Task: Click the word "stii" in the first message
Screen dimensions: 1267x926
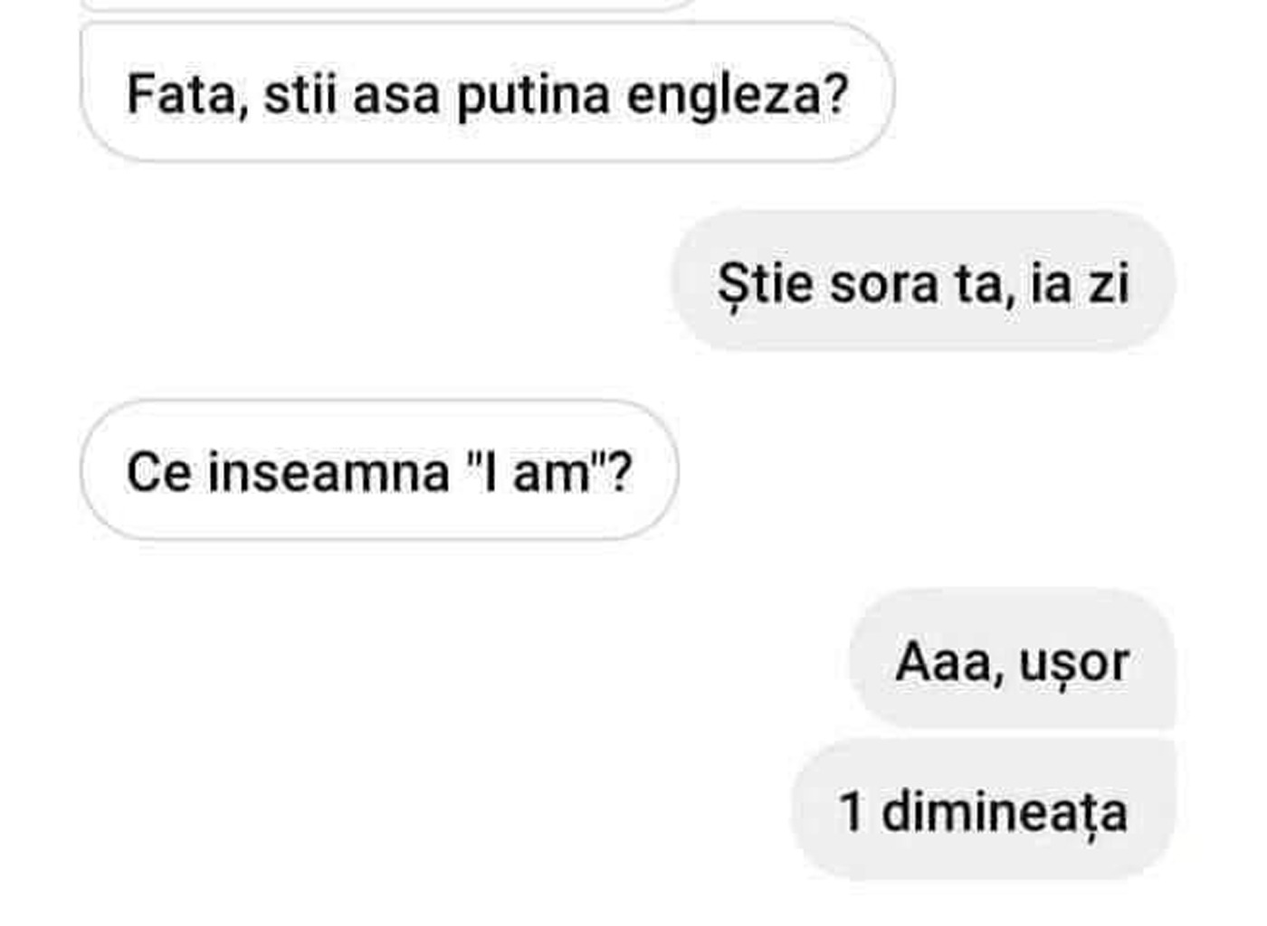Action: pyautogui.click(x=299, y=93)
